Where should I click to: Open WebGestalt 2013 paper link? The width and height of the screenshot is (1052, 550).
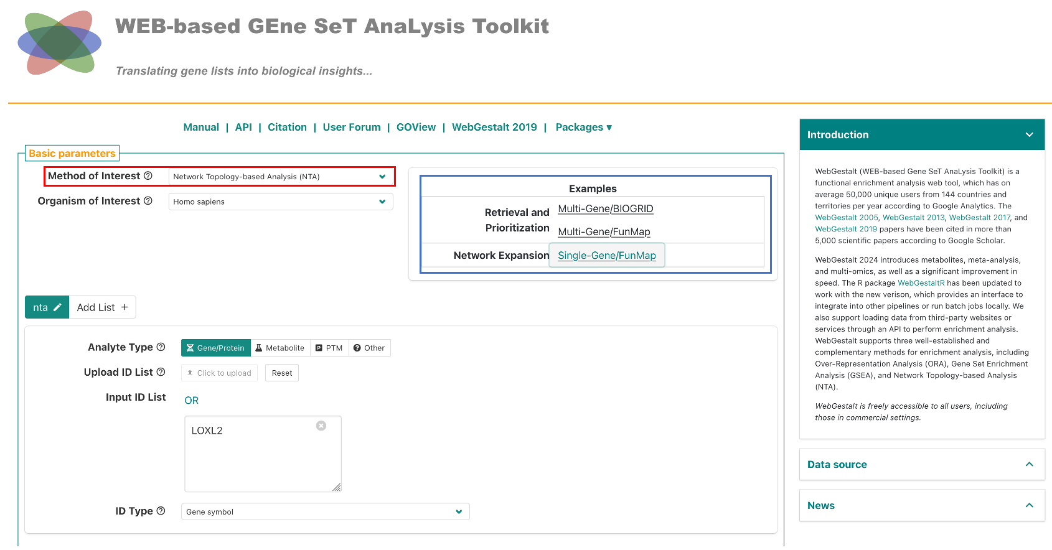click(914, 217)
